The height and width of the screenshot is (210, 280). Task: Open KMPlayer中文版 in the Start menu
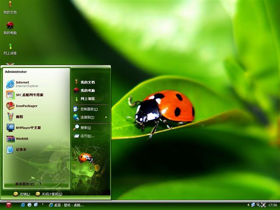[x=37, y=127]
